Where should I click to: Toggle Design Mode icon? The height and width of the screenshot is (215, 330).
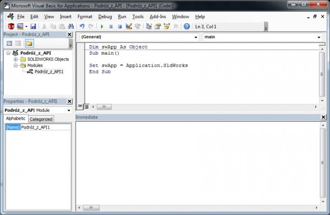[x=129, y=26]
